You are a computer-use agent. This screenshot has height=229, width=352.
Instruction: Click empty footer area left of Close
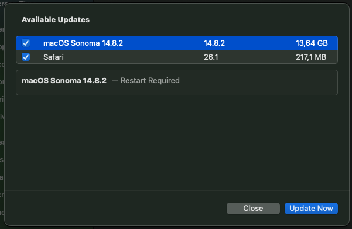(x=114, y=209)
